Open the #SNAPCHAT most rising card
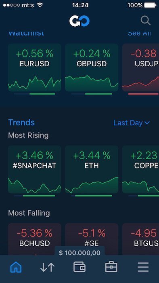The height and width of the screenshot is (283, 159). (x=35, y=169)
